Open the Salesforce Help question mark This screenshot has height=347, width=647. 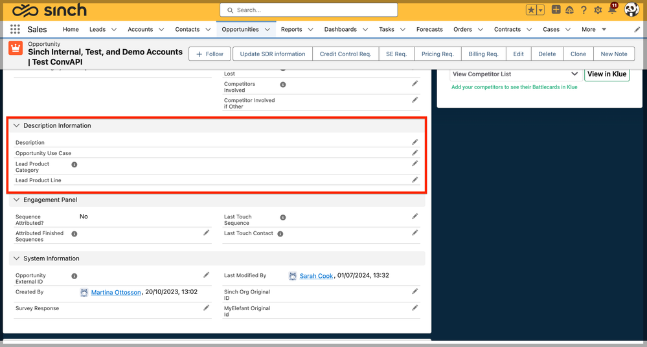584,10
